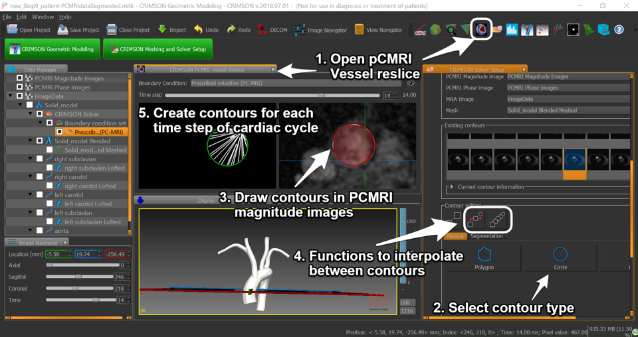
Task: Click the DICOM import icon
Action: [263, 30]
